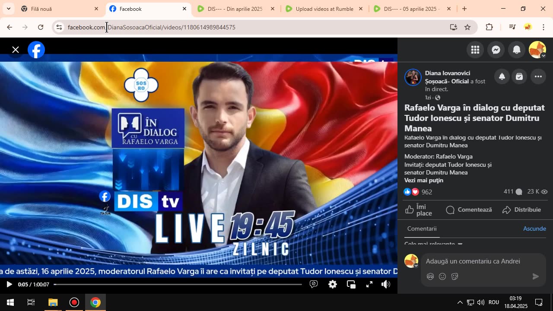
Task: Enter fullscreen video mode
Action: (x=369, y=284)
